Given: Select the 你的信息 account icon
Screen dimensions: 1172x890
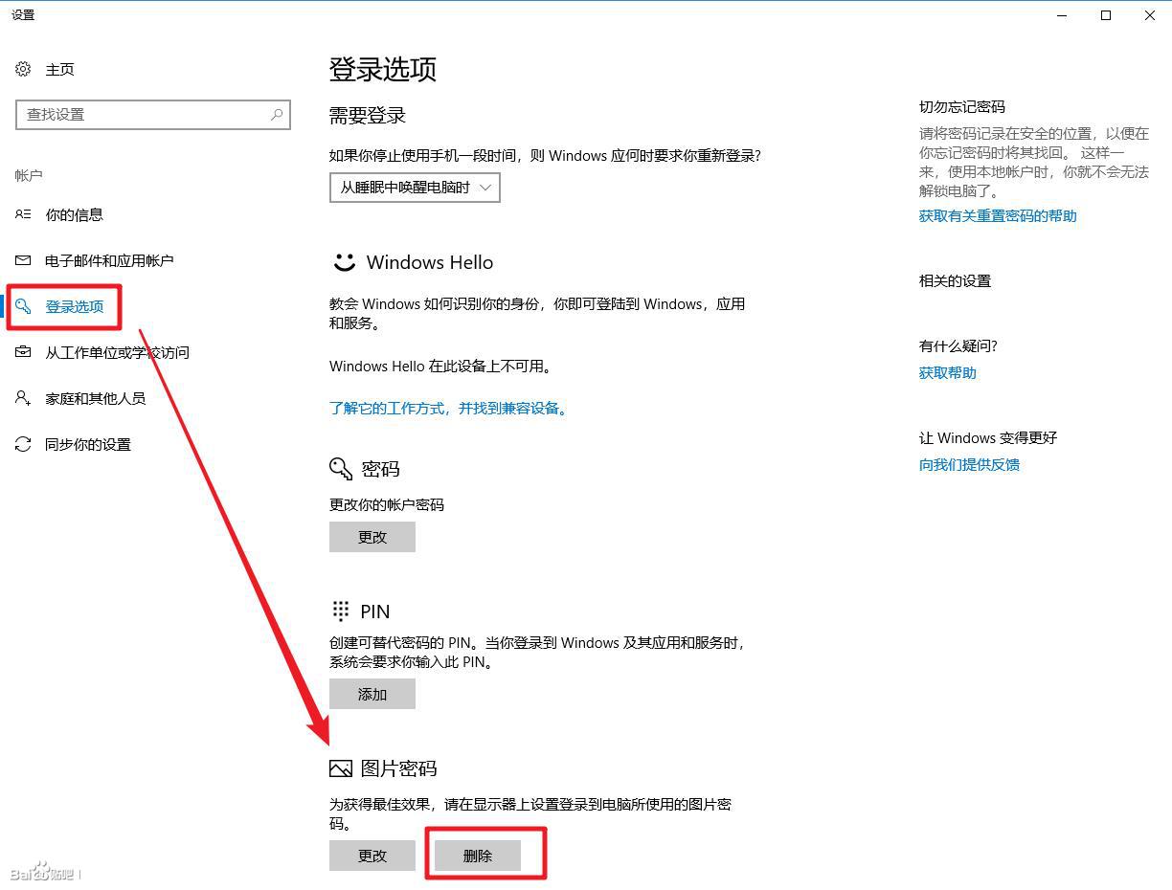Looking at the screenshot, I should (x=23, y=214).
